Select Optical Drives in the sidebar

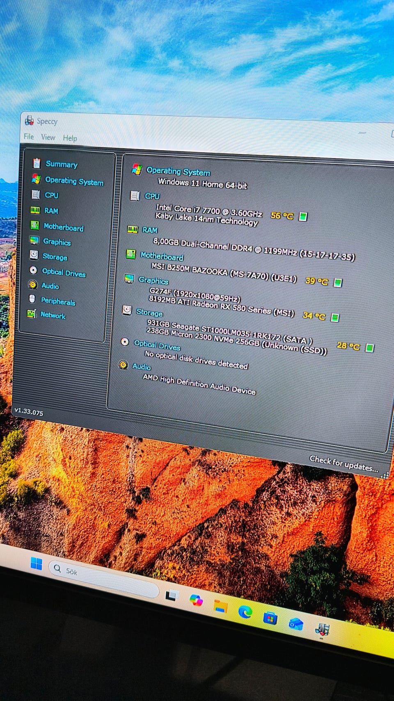pos(64,273)
